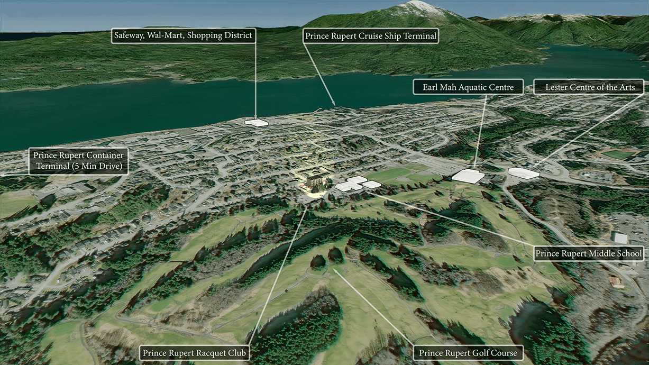Open the Earl Mah Aquatic Centre label
Viewport: 649px width, 365px height.
point(468,87)
